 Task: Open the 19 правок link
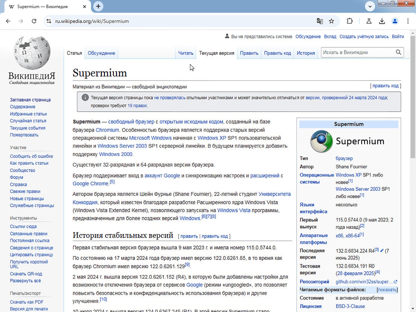click(x=137, y=105)
